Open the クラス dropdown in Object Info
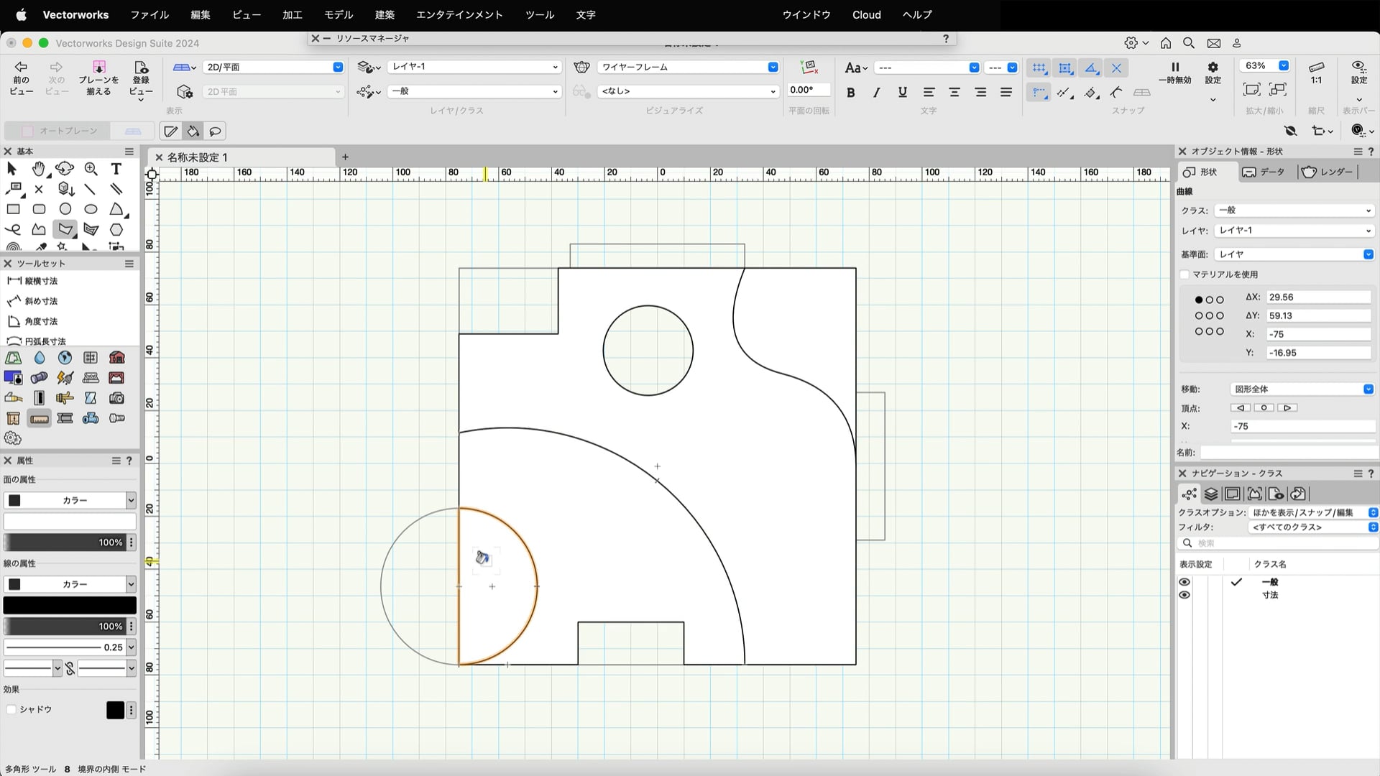 tap(1294, 211)
